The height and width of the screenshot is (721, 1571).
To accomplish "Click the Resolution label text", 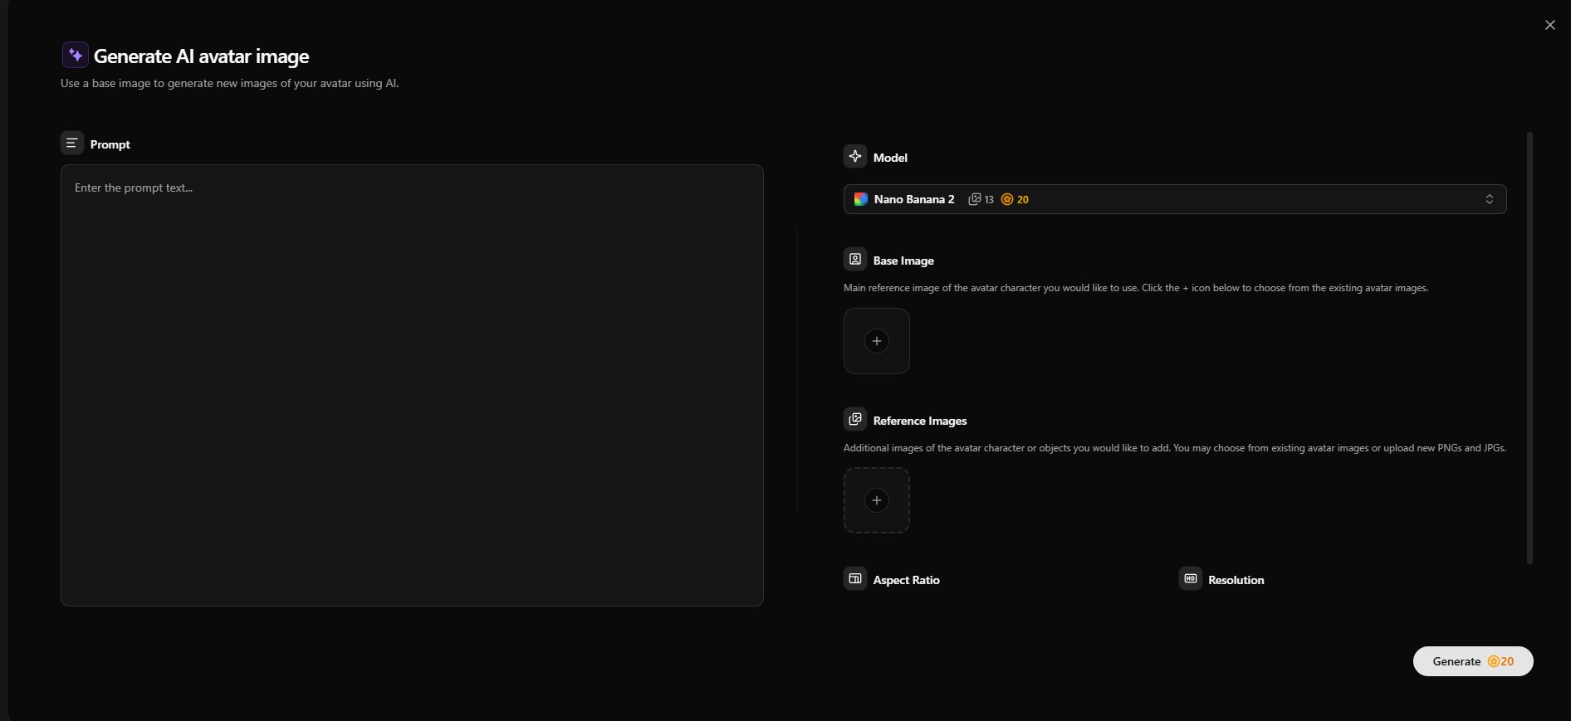I will (x=1236, y=580).
